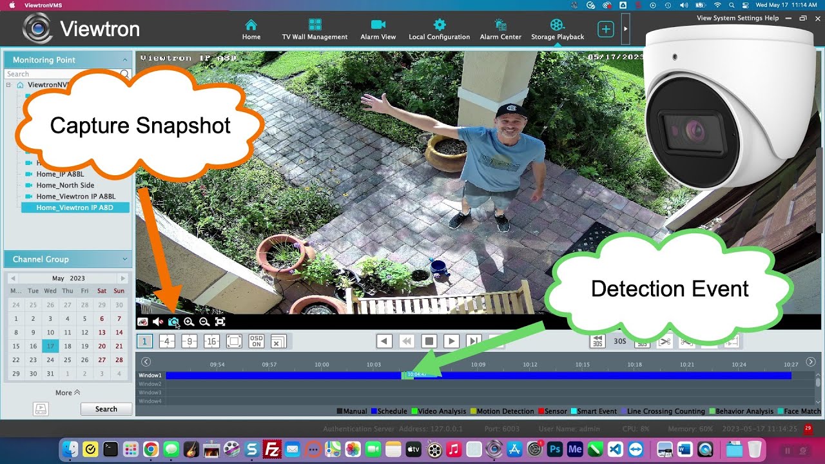The height and width of the screenshot is (464, 825).
Task: Open FileZilla from the Dock
Action: (272, 449)
